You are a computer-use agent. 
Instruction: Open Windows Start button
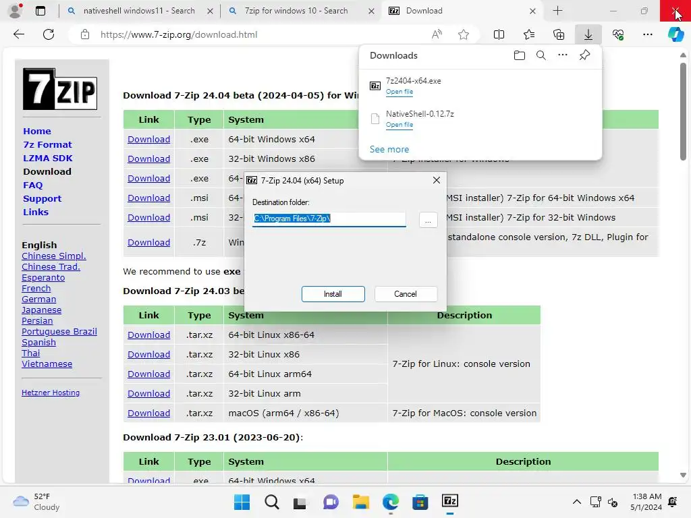[242, 502]
